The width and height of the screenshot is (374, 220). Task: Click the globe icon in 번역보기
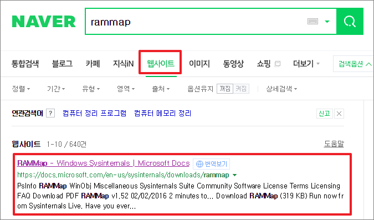199,164
